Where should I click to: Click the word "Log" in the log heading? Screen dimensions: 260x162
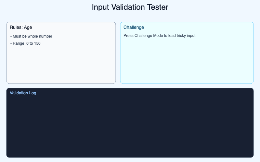pyautogui.click(x=32, y=93)
